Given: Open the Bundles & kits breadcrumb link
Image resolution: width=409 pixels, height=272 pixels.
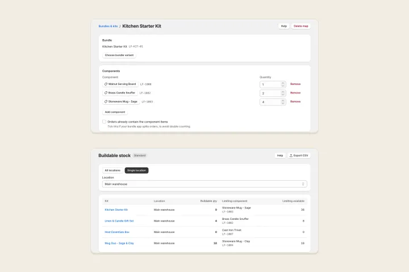Looking at the screenshot, I should 108,26.
